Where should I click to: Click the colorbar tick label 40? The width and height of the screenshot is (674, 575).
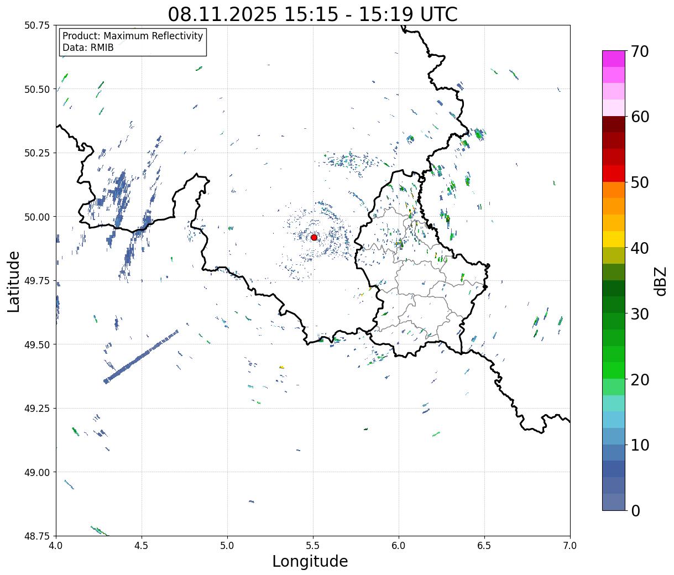point(640,248)
